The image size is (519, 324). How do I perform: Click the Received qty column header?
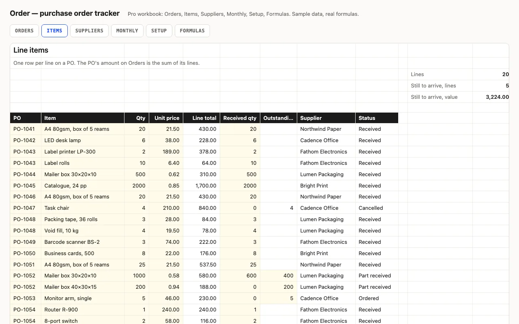click(240, 118)
